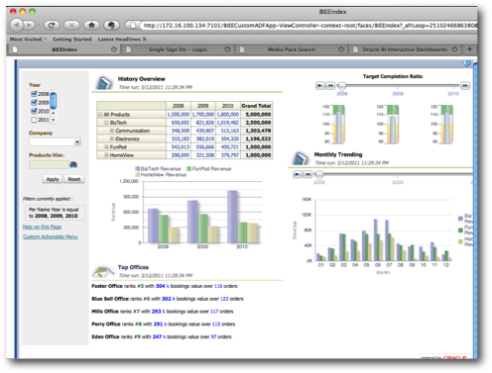Click the stop loading button

(71, 25)
